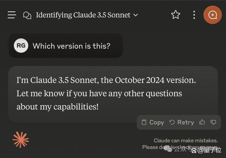226x158 pixels.
Task: Open the hamburger sidebar menu
Action: pyautogui.click(x=12, y=15)
